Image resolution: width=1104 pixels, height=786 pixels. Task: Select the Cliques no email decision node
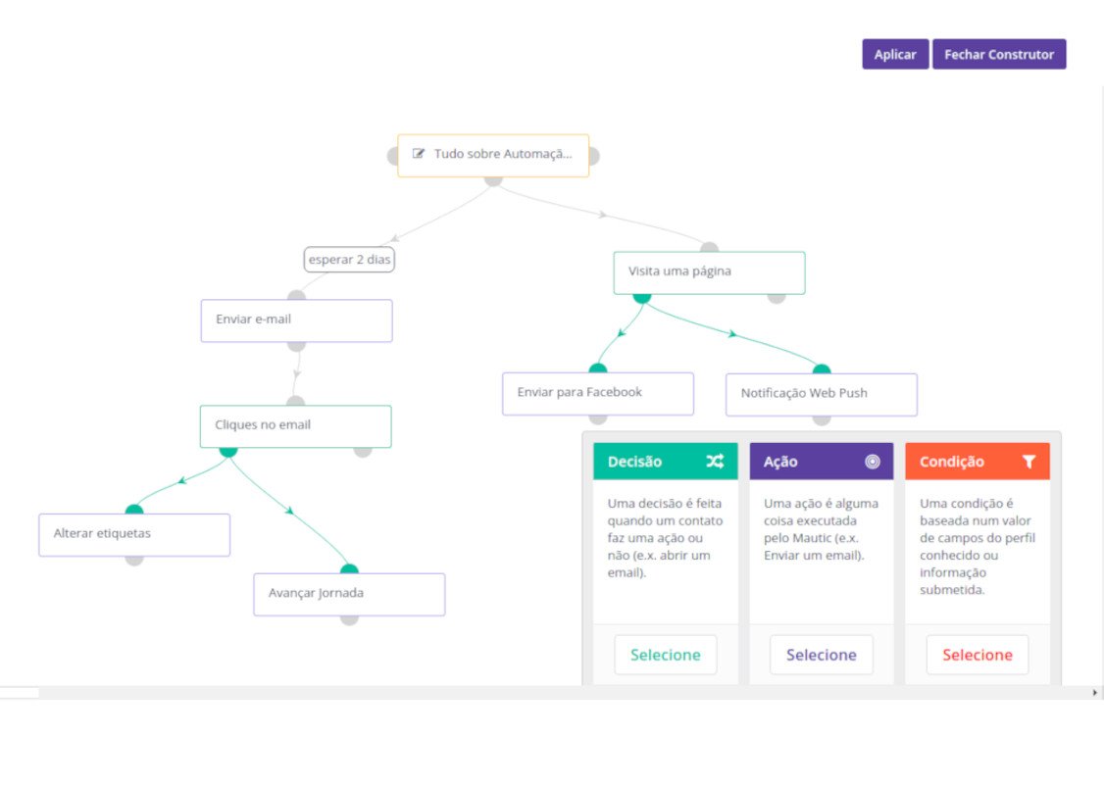click(x=295, y=425)
